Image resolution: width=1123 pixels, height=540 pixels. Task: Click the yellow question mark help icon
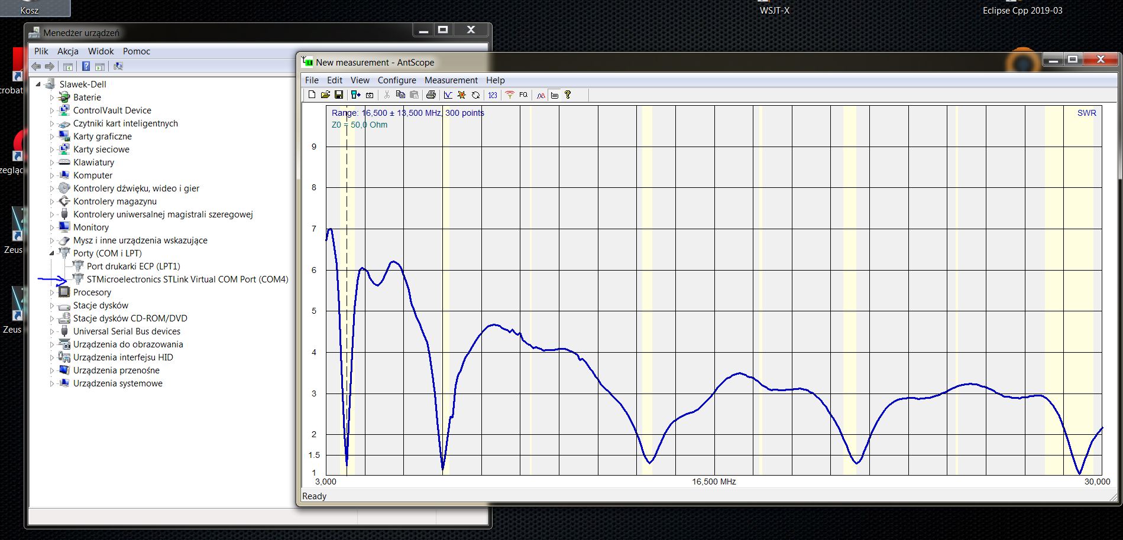tap(568, 95)
